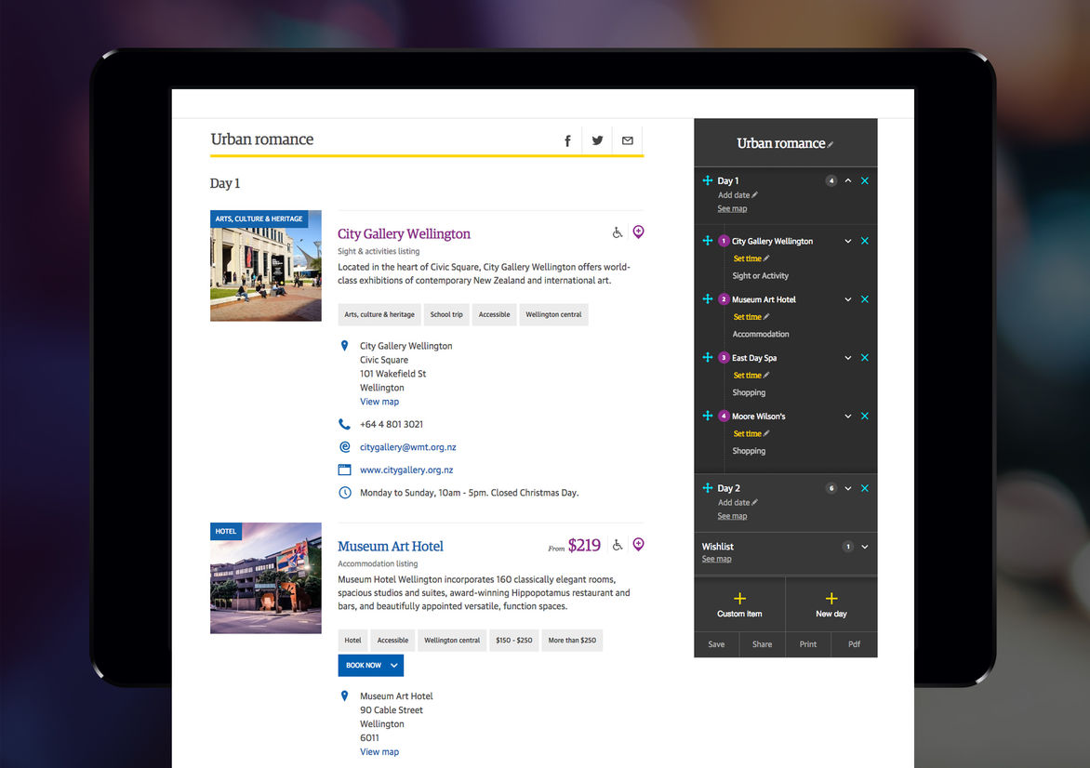Open the City Gallery Wellington thumbnail photo
The height and width of the screenshot is (768, 1090).
click(266, 266)
